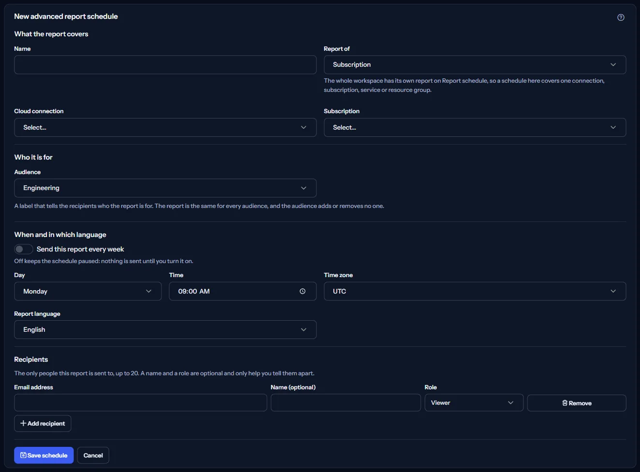Add another recipient row
This screenshot has width=640, height=472.
coord(43,423)
